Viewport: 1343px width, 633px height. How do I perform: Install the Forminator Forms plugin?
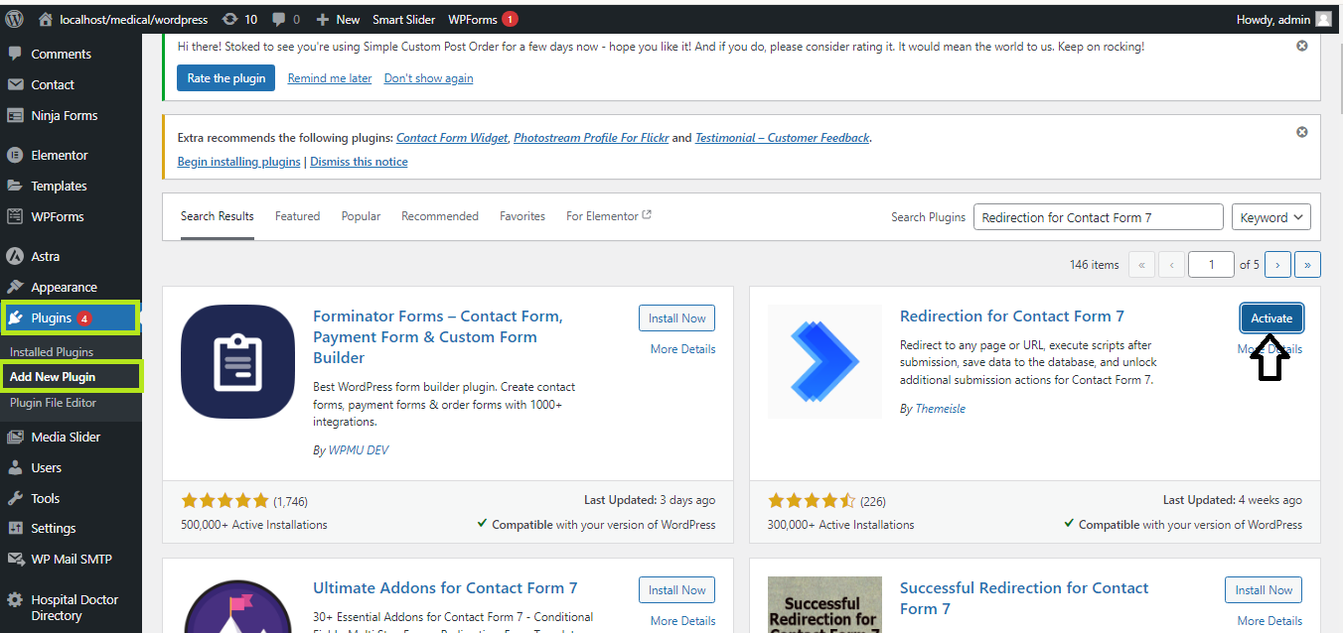coord(676,318)
